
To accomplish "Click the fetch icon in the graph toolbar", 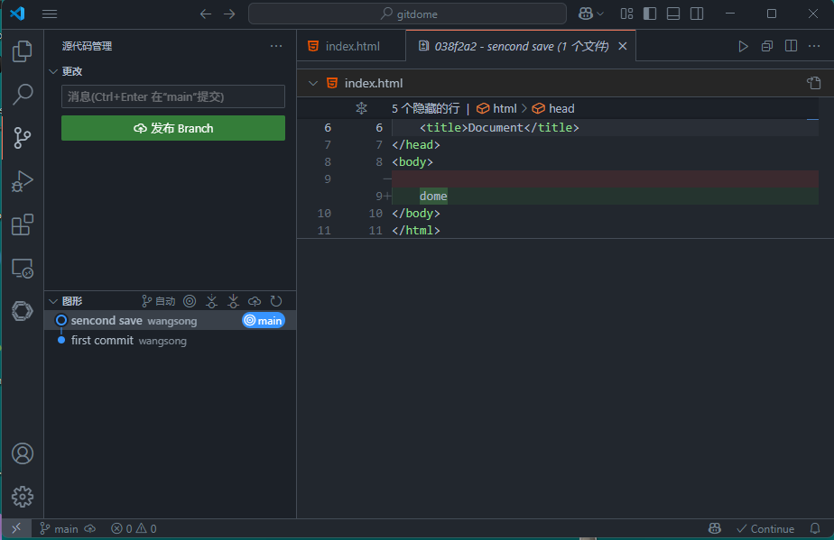I will (211, 300).
